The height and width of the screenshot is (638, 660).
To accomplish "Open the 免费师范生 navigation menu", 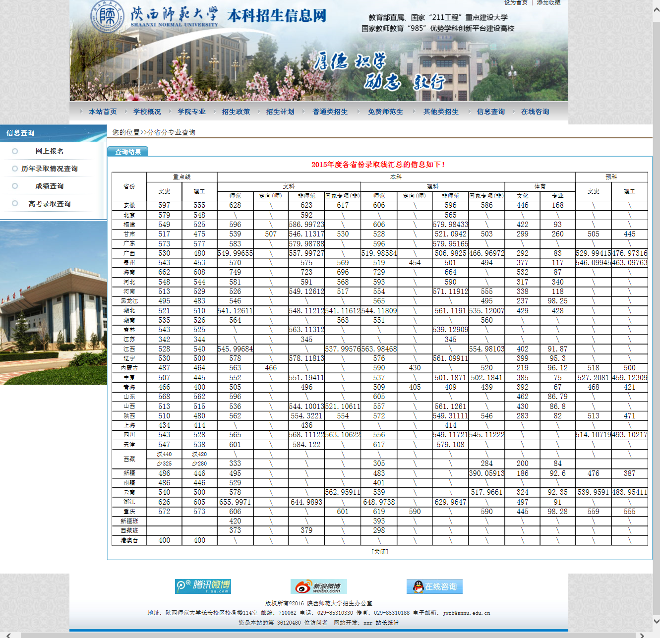I will pos(385,112).
